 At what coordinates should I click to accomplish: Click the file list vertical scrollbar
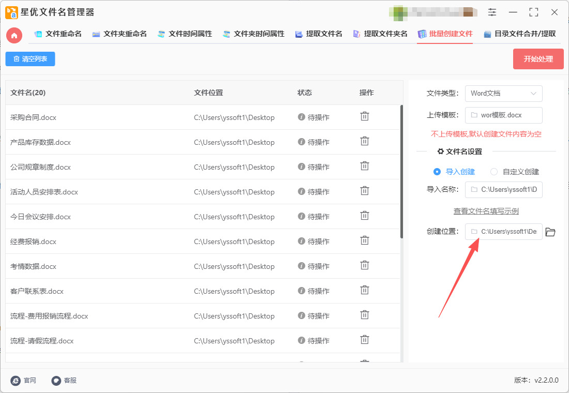(x=401, y=171)
